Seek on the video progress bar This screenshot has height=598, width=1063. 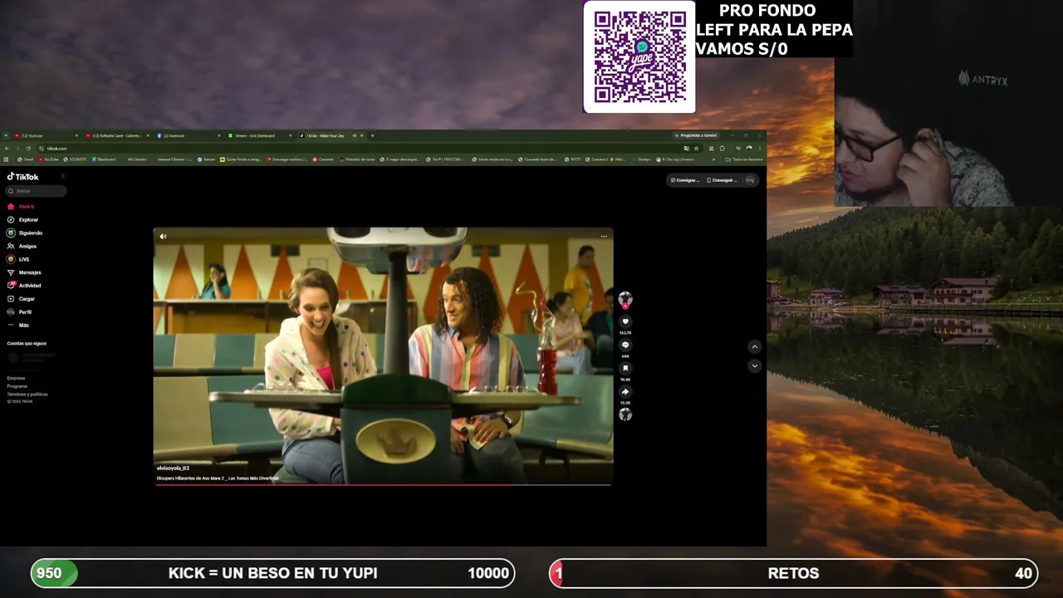click(x=383, y=484)
